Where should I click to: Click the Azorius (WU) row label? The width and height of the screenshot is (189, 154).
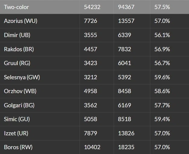click(21, 21)
